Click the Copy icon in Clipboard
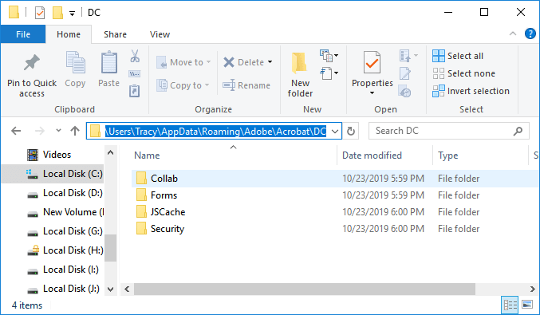 click(x=75, y=62)
